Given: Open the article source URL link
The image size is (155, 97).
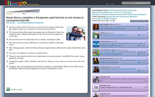Looking at the screenshot, I should [25, 23].
